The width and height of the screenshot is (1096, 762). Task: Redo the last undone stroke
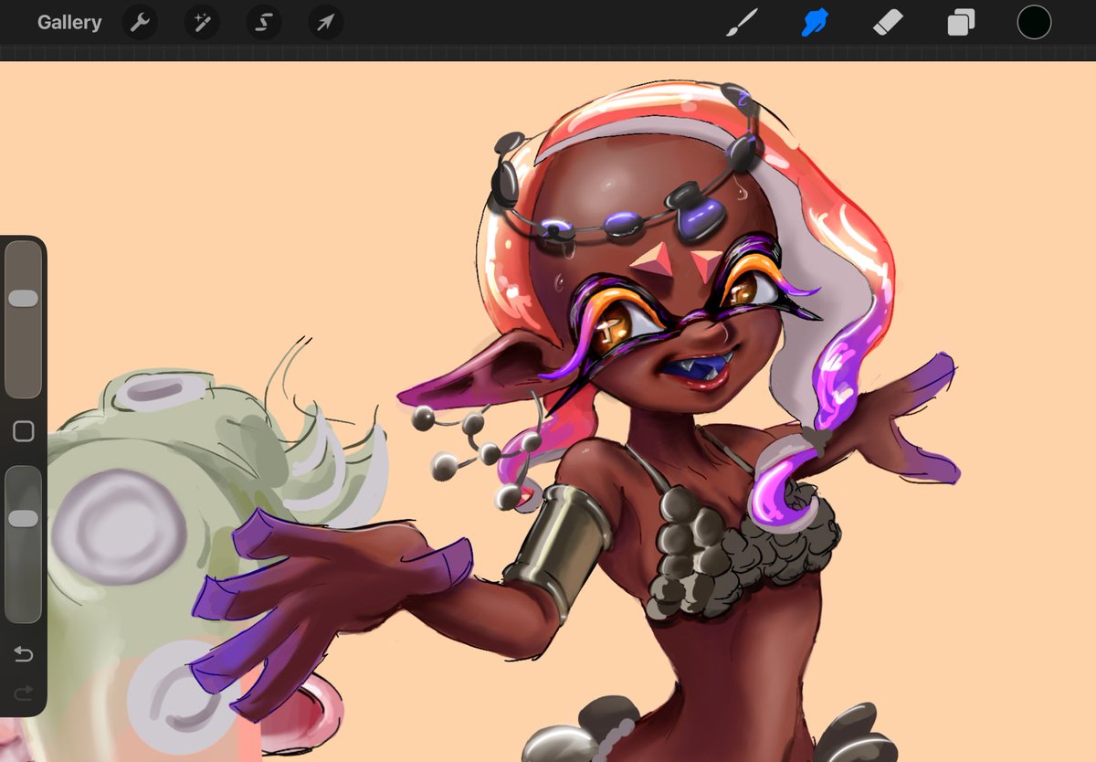pyautogui.click(x=23, y=693)
